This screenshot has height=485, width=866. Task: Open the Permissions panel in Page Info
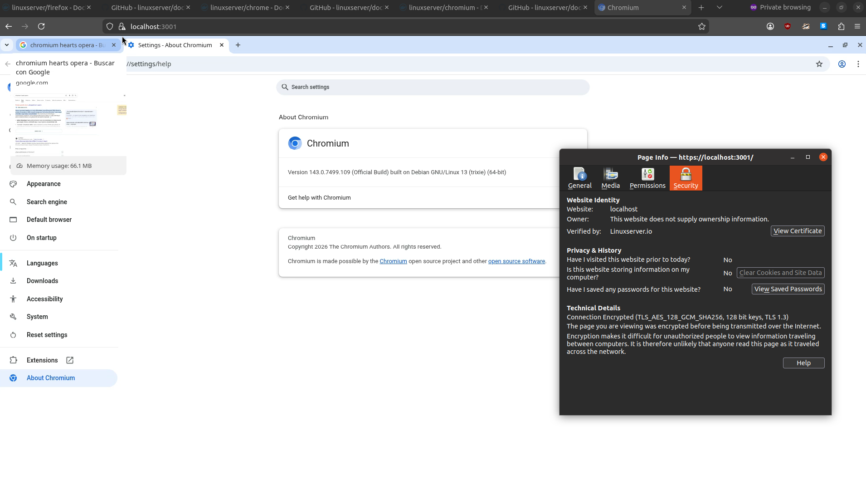point(647,178)
